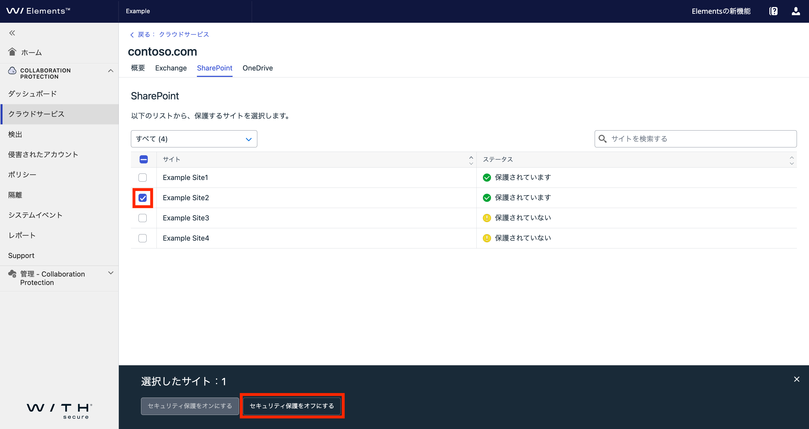Click the green protected icon for Example Site1

487,178
